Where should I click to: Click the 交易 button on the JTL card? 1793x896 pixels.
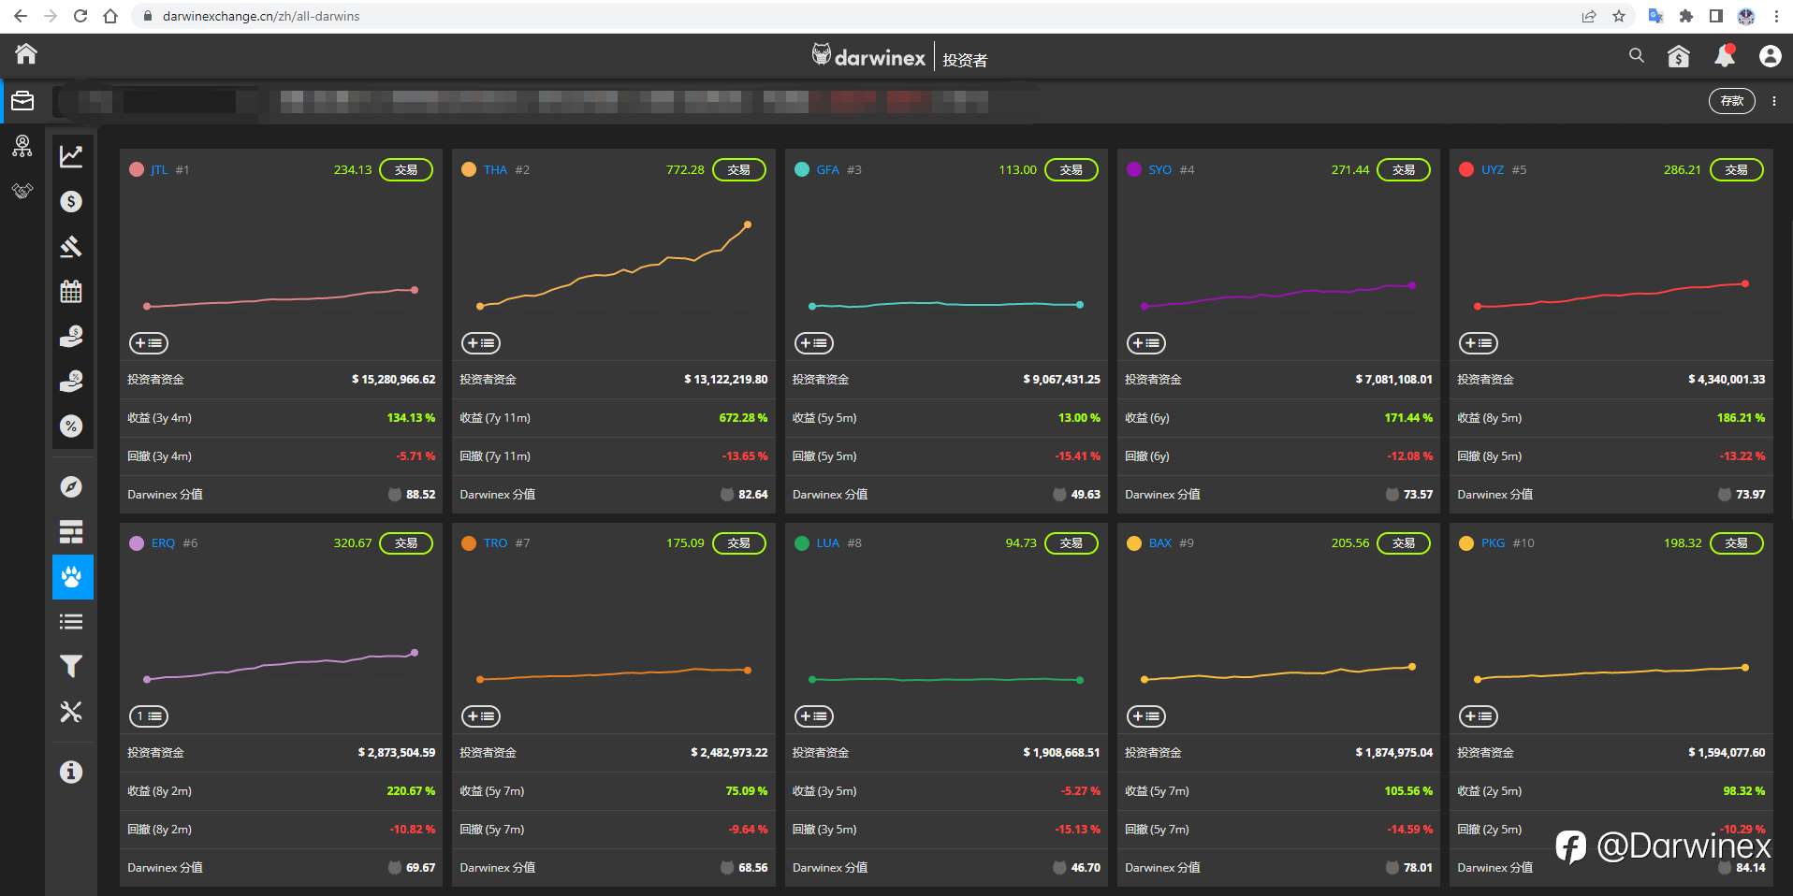(x=406, y=169)
